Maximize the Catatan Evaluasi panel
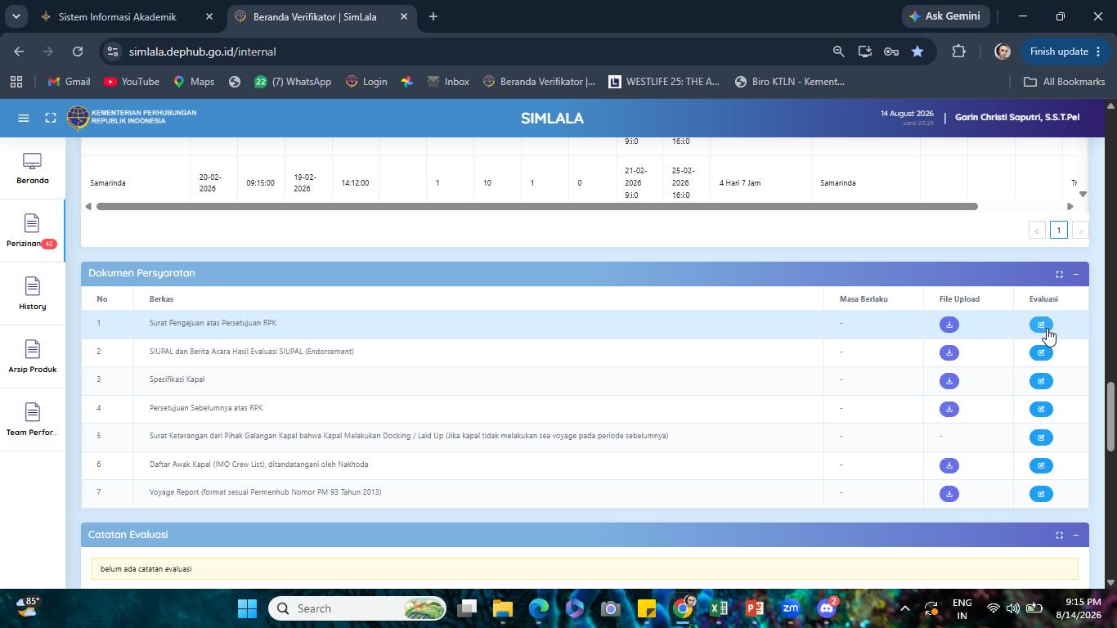The width and height of the screenshot is (1117, 628). click(1059, 535)
